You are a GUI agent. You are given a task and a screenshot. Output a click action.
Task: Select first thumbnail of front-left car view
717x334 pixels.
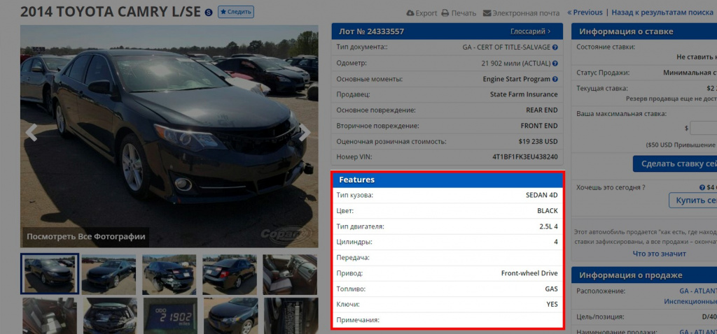[x=50, y=274]
